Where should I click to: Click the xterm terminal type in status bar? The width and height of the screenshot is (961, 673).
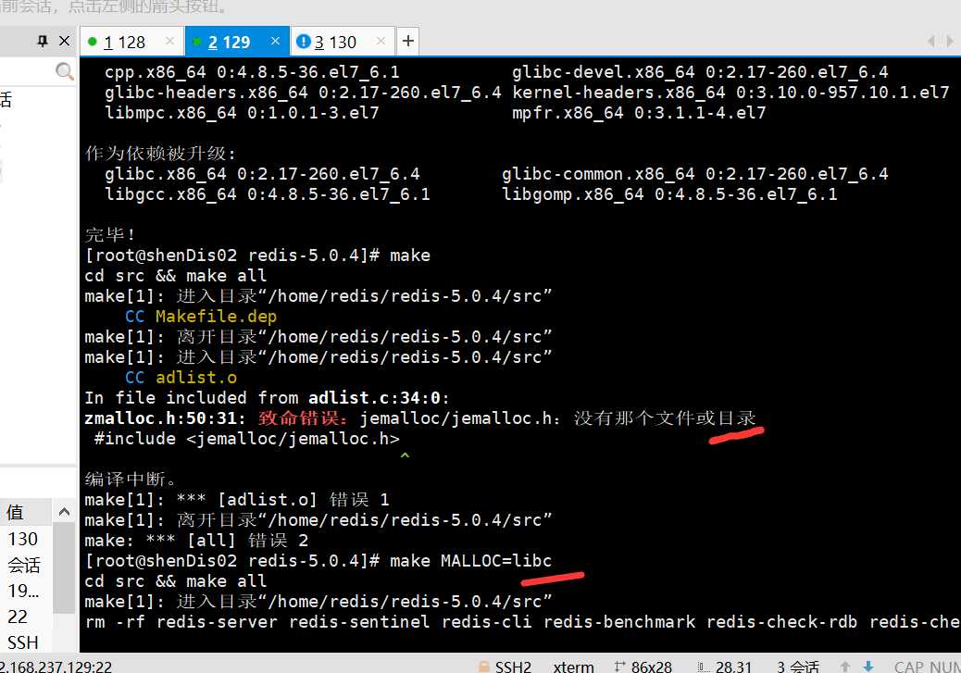(x=573, y=667)
